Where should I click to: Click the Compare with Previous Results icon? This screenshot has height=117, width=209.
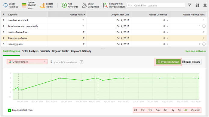(x=106, y=5)
